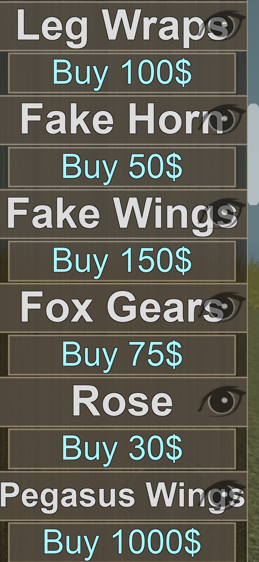Click the Buy 75$ button

(122, 355)
